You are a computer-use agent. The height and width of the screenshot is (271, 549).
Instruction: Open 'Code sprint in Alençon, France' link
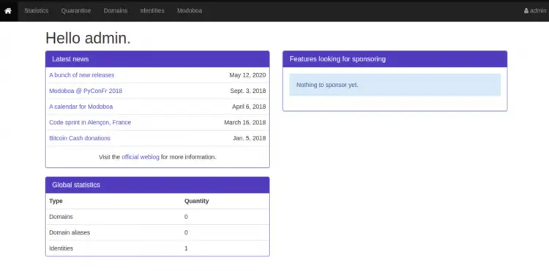pos(90,123)
